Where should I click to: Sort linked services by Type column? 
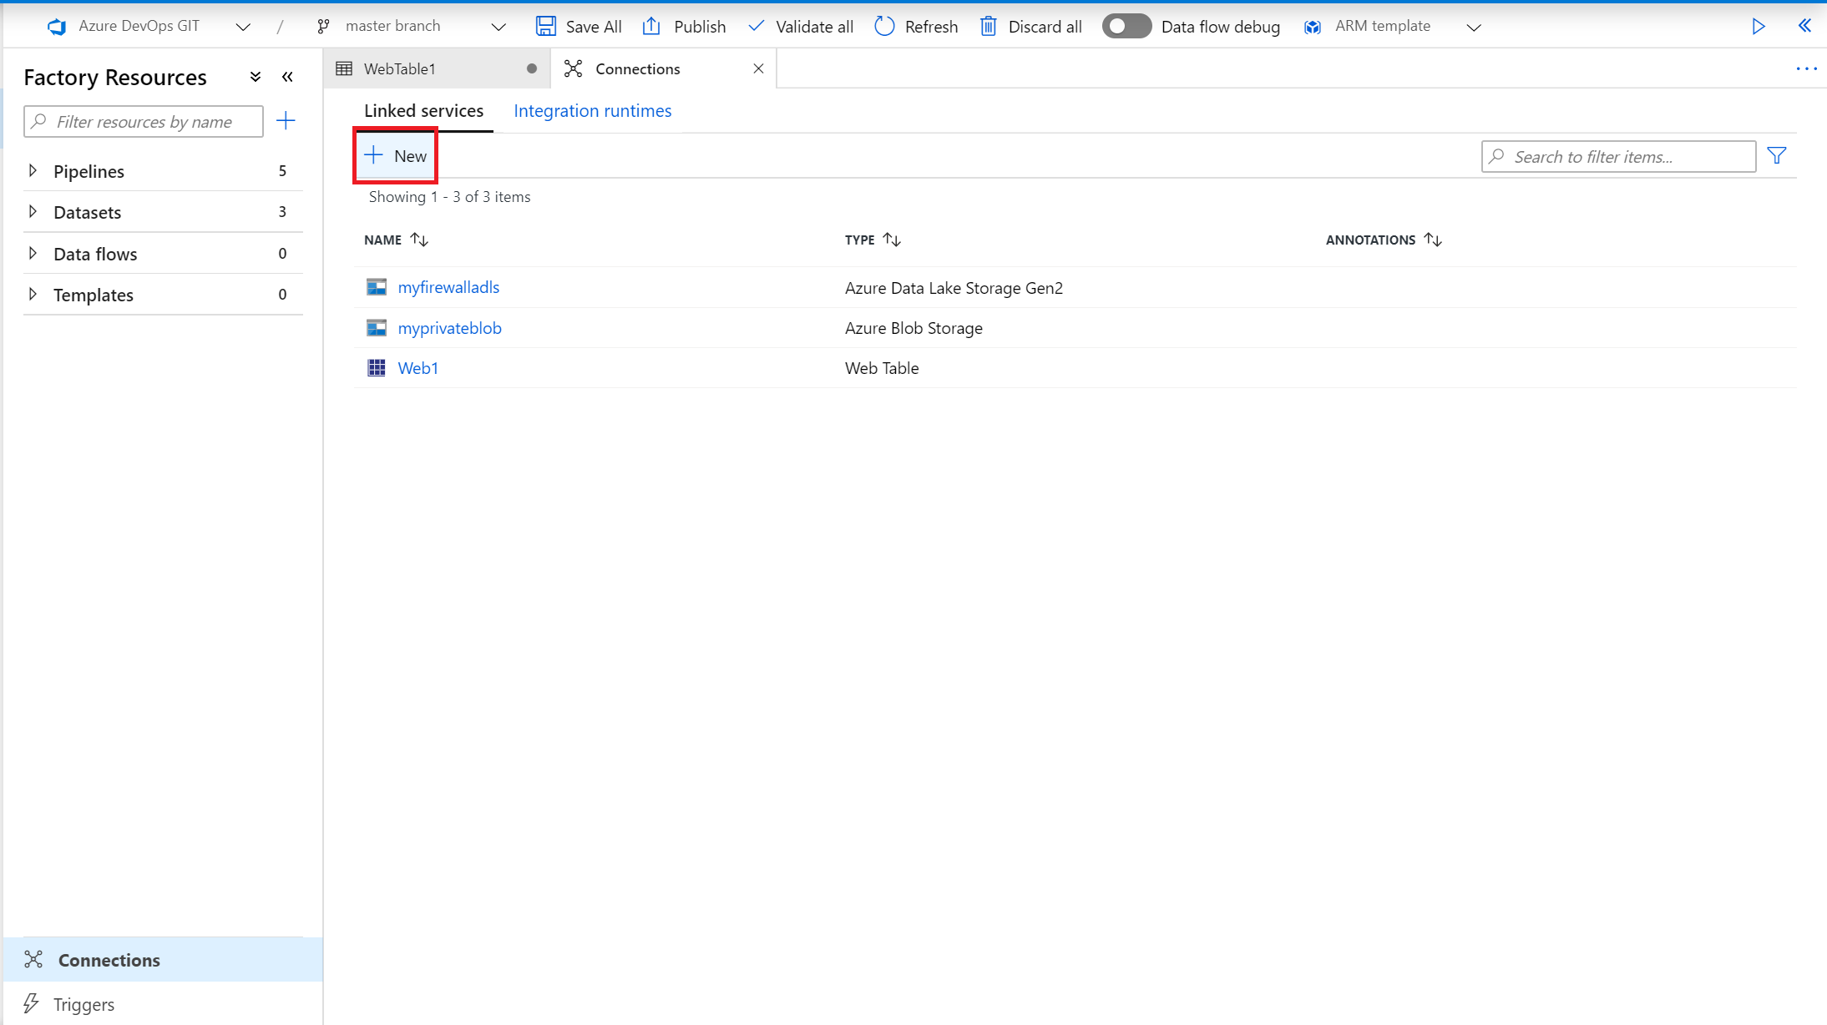892,240
